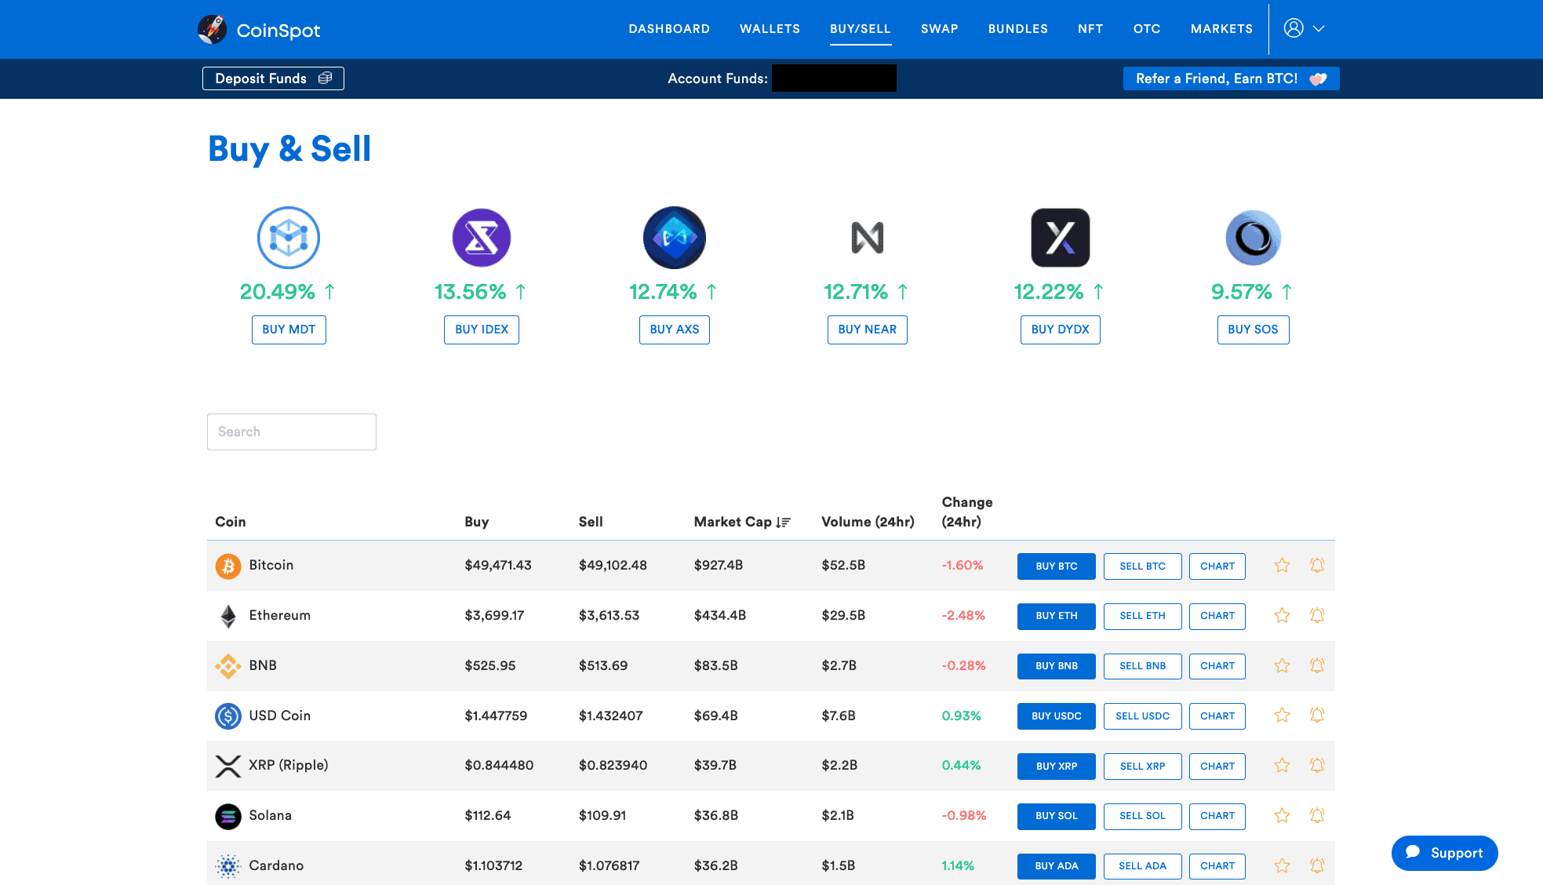Set a price alert bell for BNB
The width and height of the screenshot is (1543, 885).
click(x=1317, y=665)
